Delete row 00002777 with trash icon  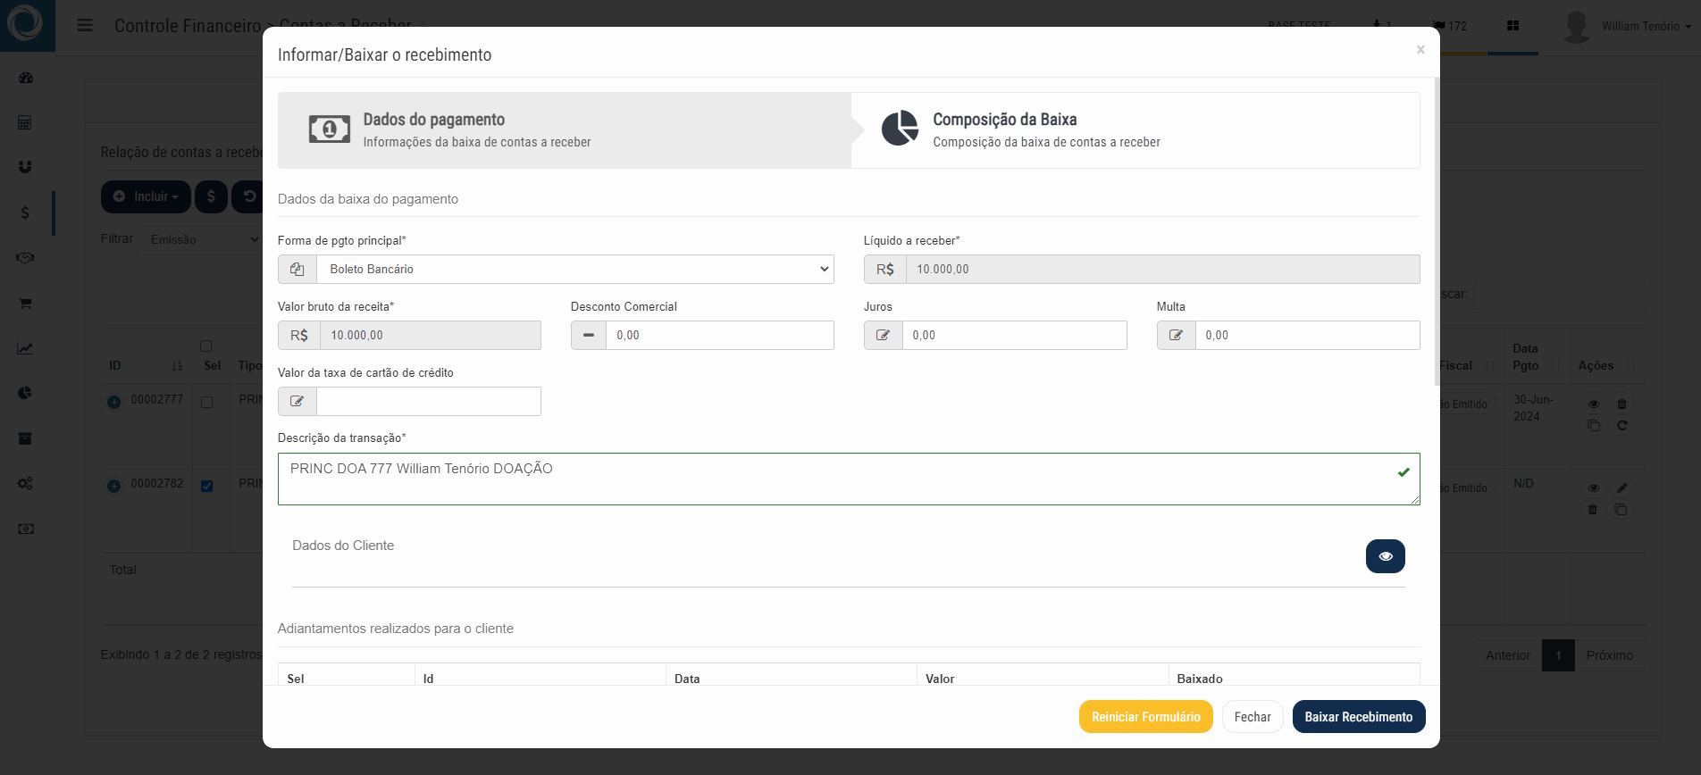point(1621,404)
